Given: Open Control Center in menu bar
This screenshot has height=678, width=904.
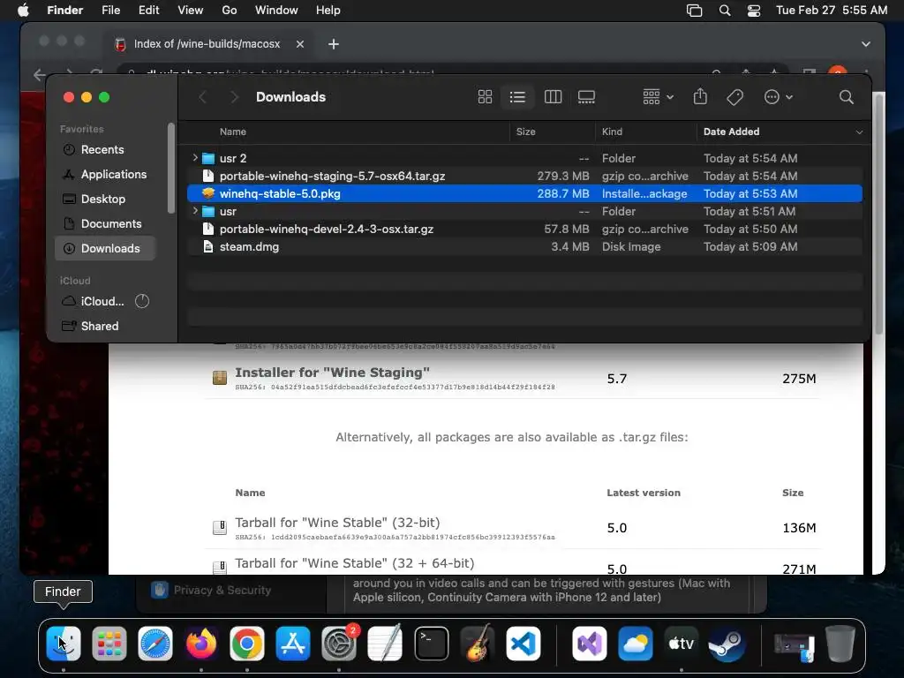Looking at the screenshot, I should (754, 11).
